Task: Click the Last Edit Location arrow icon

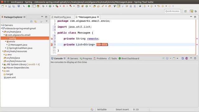Action: coord(159,6)
